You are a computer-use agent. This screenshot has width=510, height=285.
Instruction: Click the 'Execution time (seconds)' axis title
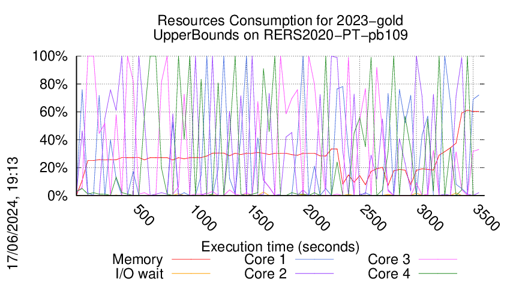click(x=280, y=247)
